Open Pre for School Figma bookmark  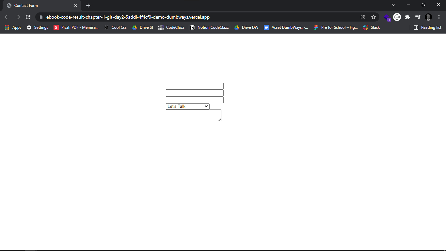pyautogui.click(x=336, y=27)
